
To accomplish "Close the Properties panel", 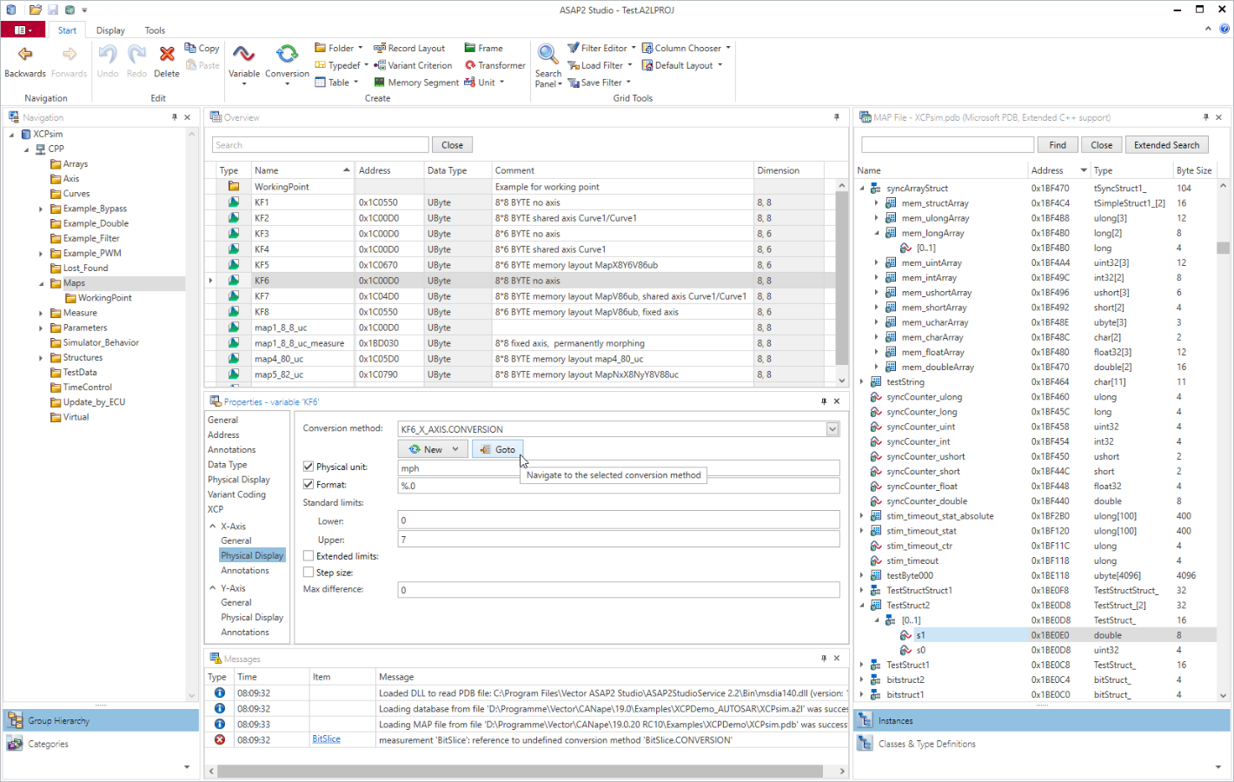I will tap(837, 401).
